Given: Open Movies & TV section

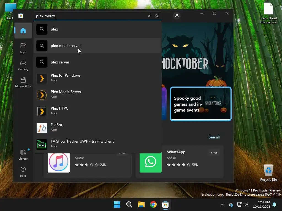Looking at the screenshot, I should [x=23, y=82].
